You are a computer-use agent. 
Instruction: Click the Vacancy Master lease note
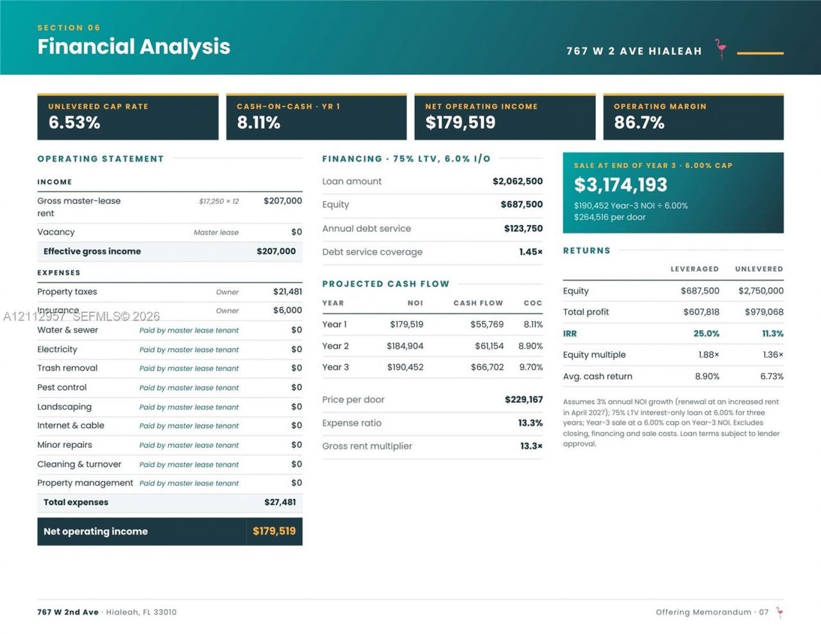[216, 233]
